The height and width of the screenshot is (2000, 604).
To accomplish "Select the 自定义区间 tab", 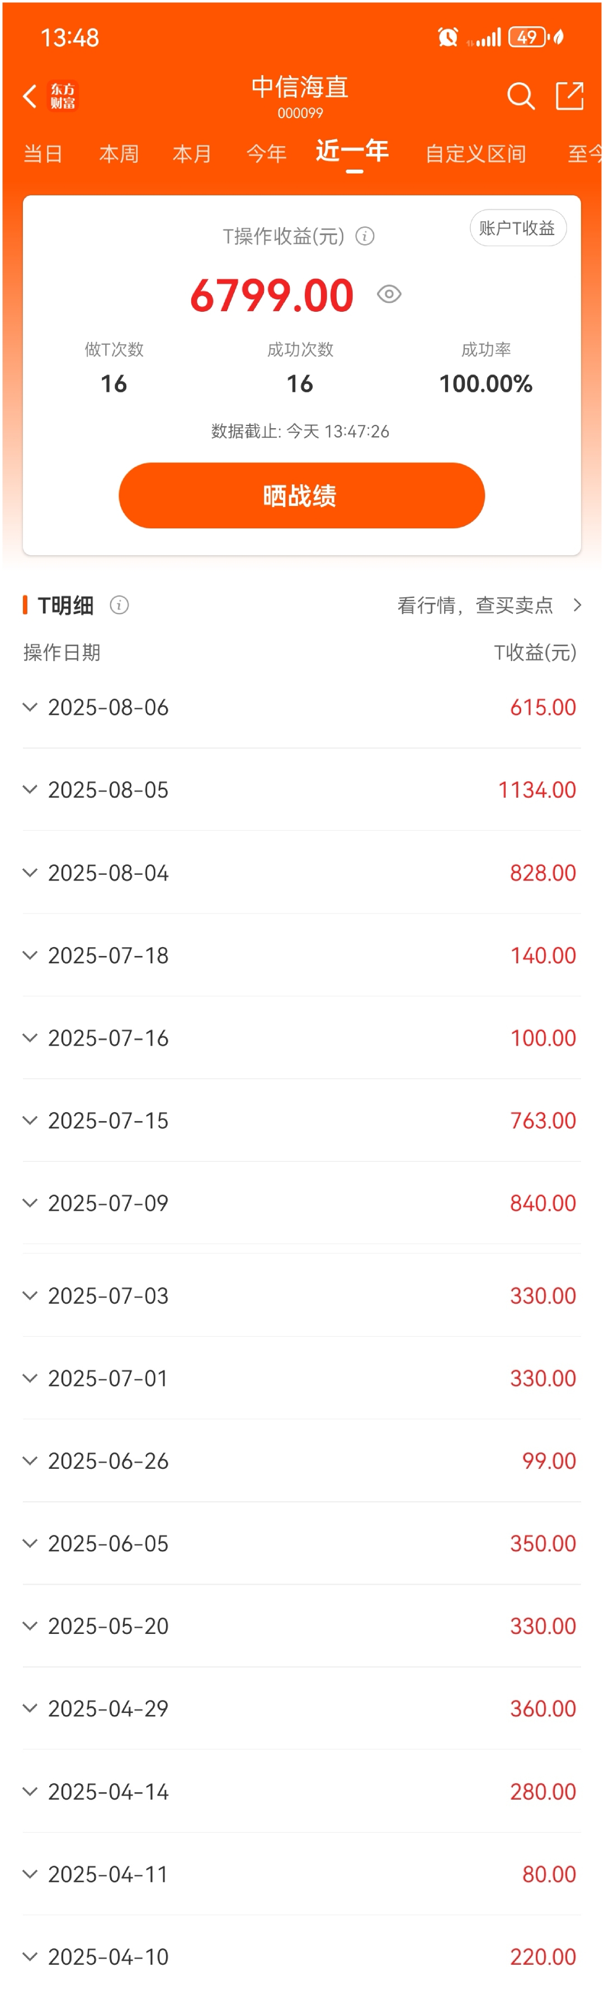I will click(x=475, y=154).
